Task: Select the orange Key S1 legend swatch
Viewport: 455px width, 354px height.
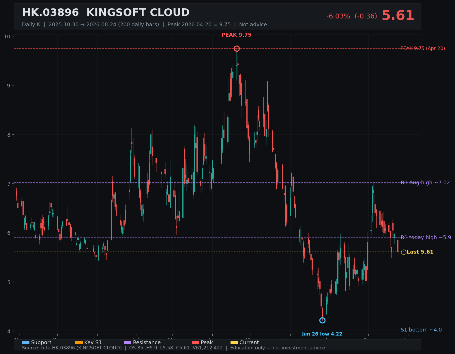Action: [x=79, y=343]
